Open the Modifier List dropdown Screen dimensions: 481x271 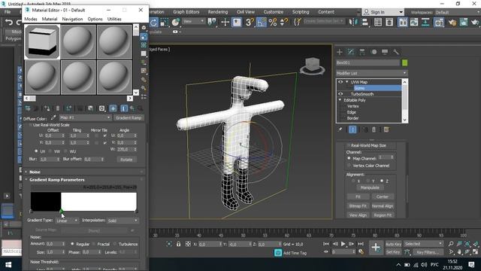(371, 73)
